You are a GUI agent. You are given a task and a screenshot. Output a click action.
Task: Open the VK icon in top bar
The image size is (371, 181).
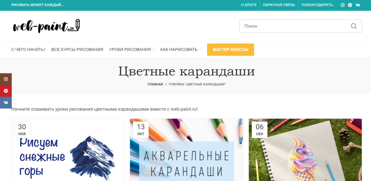click(x=358, y=5)
